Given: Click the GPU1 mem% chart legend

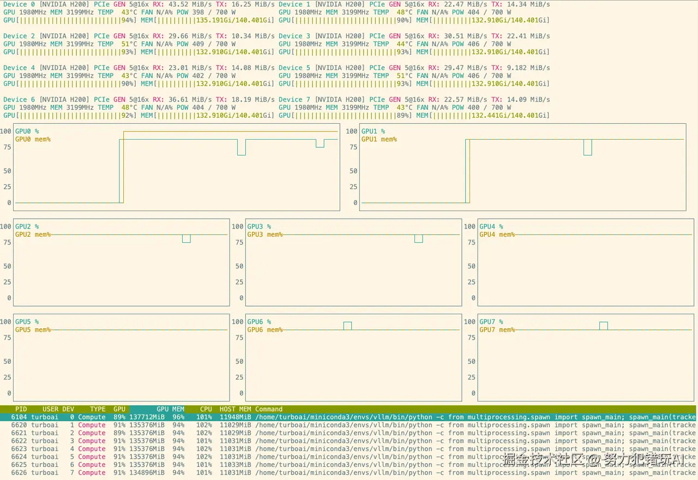Looking at the screenshot, I should tap(380, 139).
